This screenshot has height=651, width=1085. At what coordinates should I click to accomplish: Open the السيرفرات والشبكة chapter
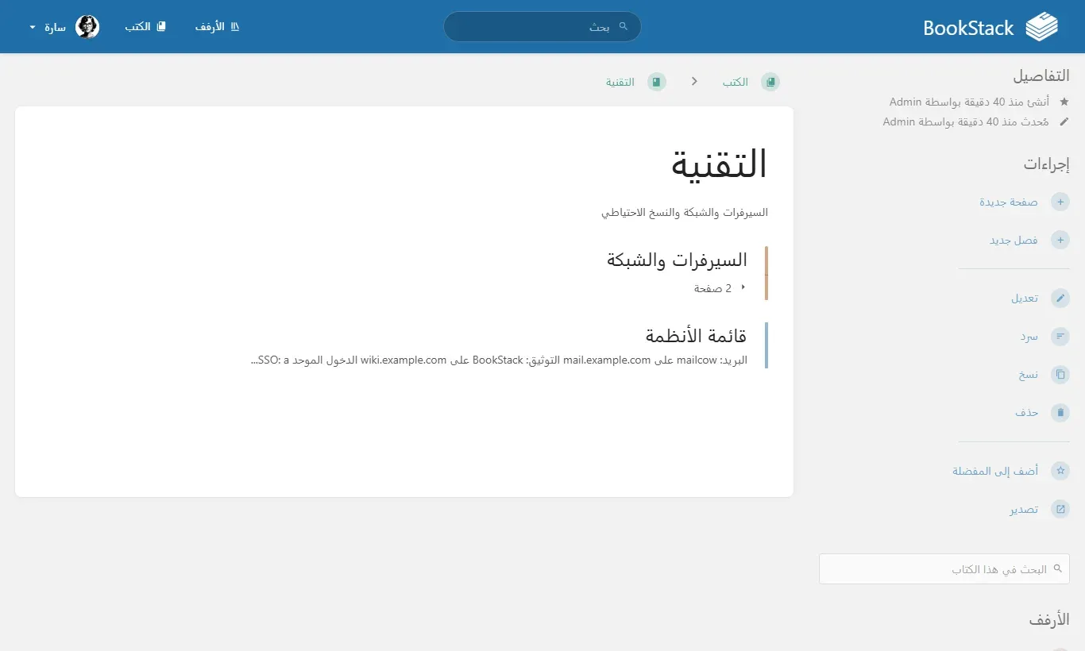coord(677,260)
